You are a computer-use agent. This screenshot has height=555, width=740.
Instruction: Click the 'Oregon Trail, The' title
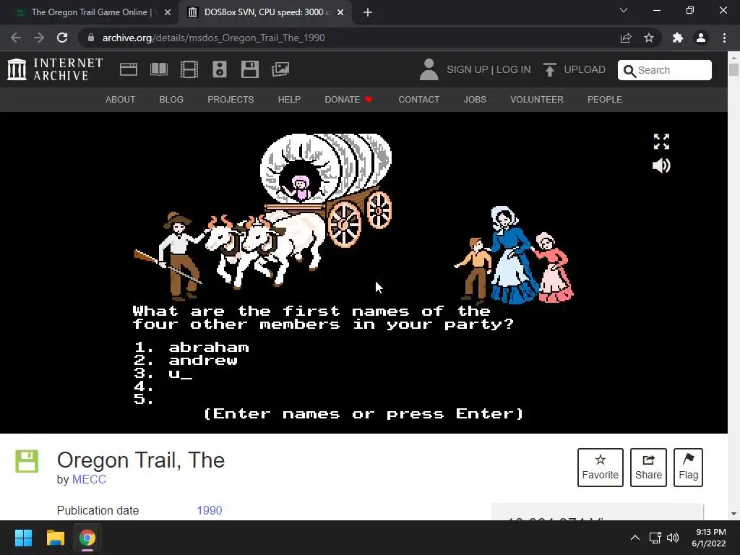pyautogui.click(x=141, y=460)
